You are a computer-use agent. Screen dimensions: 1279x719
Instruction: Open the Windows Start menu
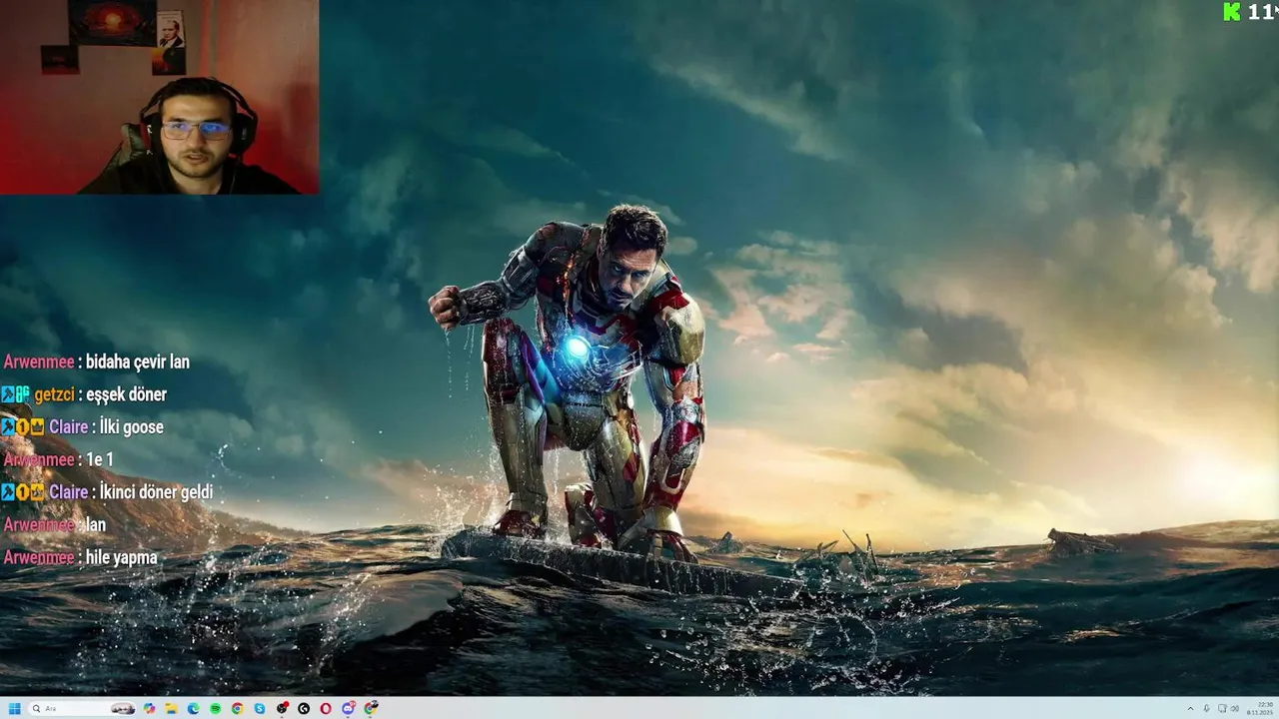(15, 709)
